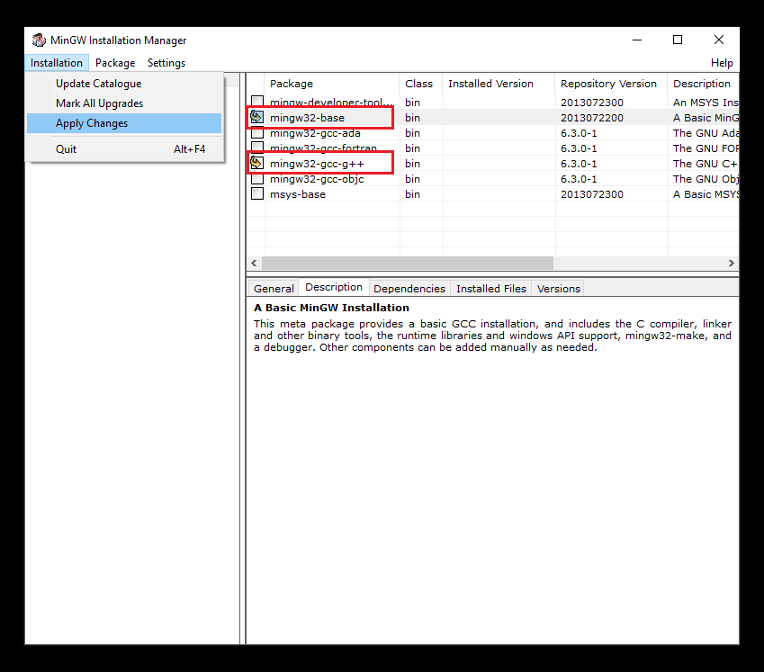Switch to the Versions tab
Image resolution: width=764 pixels, height=672 pixels.
coord(559,288)
